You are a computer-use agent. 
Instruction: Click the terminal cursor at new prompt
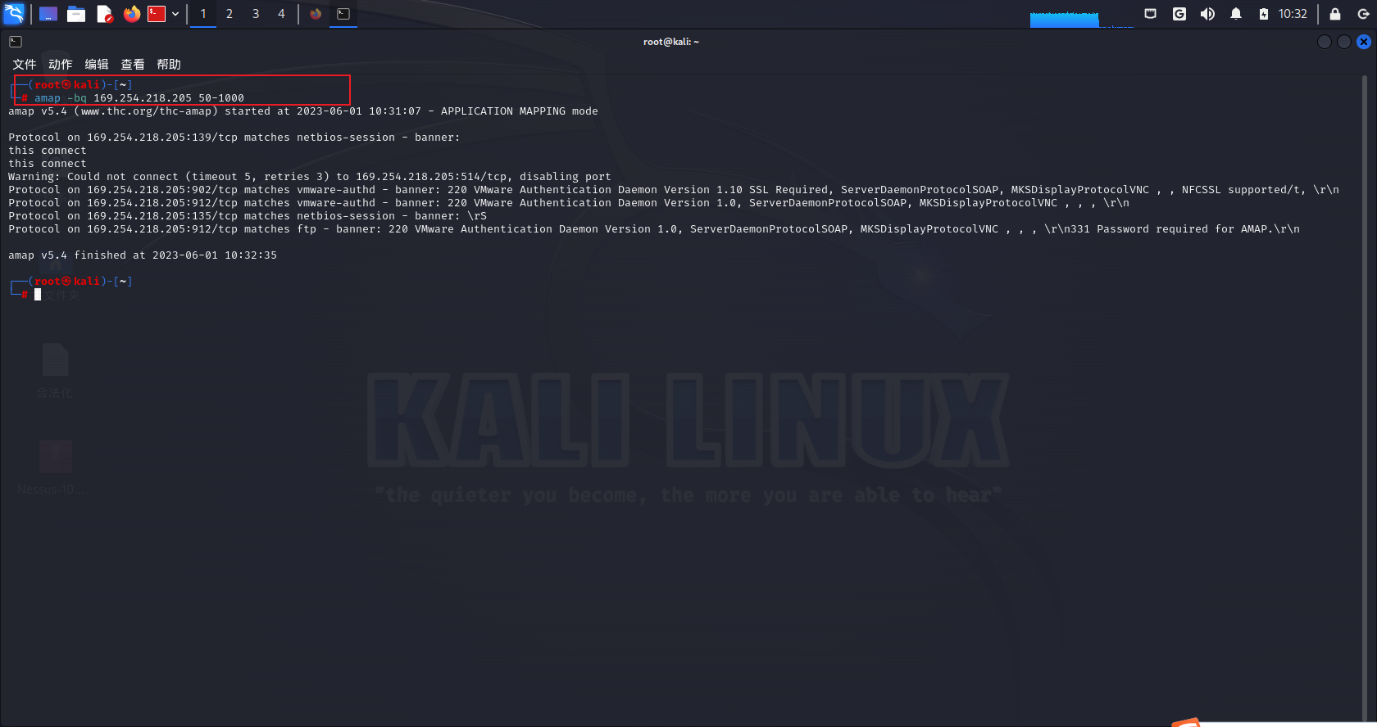tap(38, 295)
